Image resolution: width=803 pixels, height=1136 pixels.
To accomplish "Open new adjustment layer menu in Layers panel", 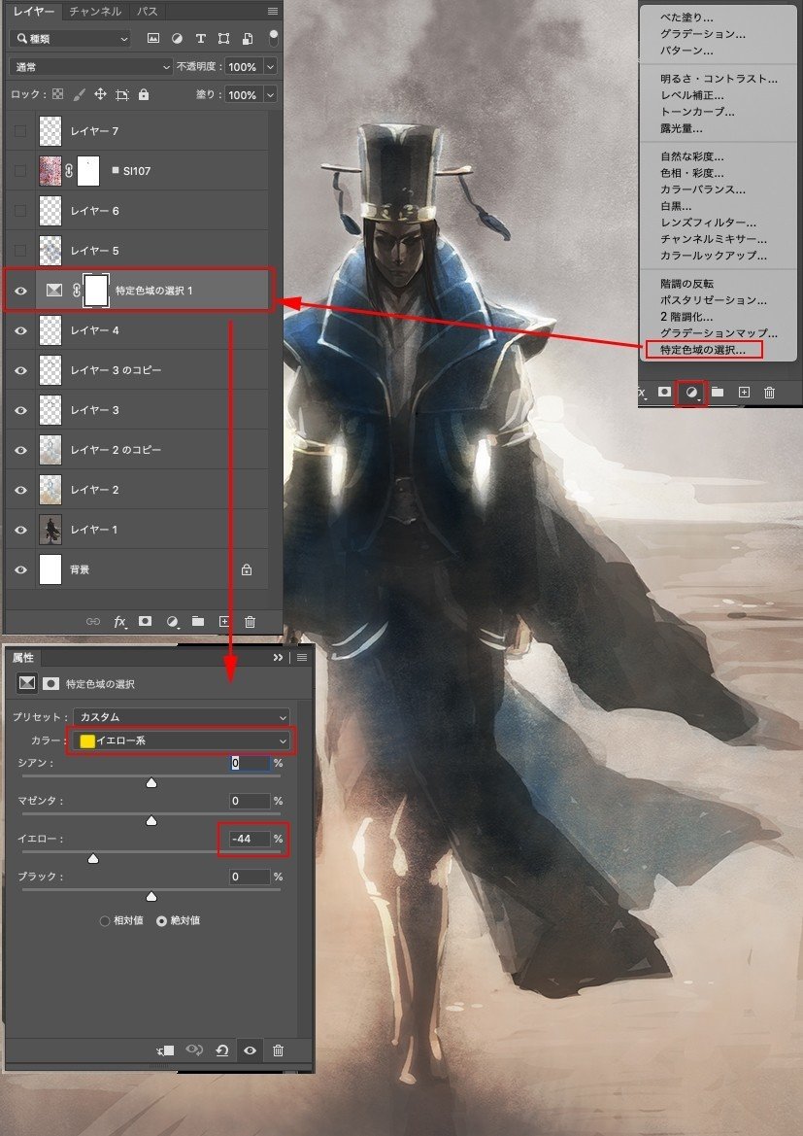I will [172, 622].
